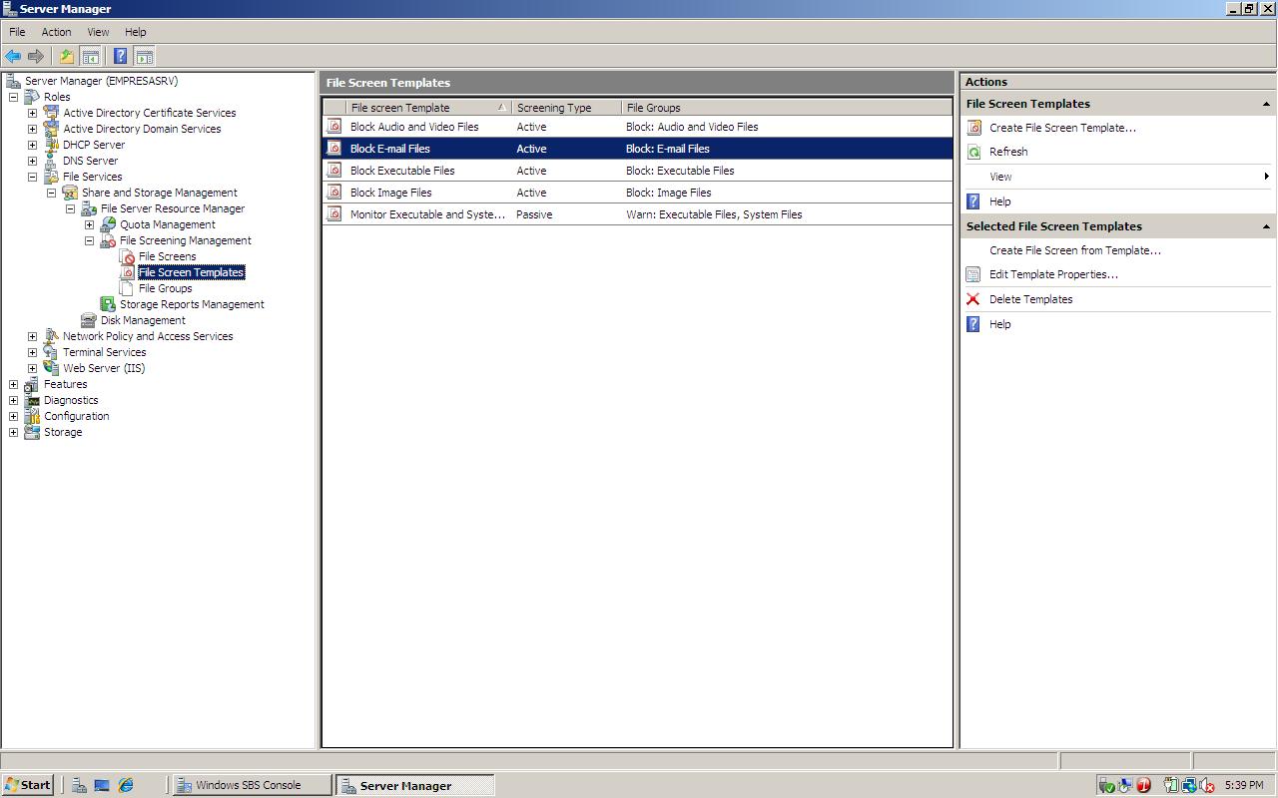Click the Start button

[28, 785]
